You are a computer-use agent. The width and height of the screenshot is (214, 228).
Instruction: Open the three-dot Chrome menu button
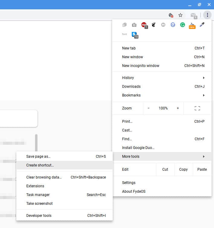click(x=207, y=15)
